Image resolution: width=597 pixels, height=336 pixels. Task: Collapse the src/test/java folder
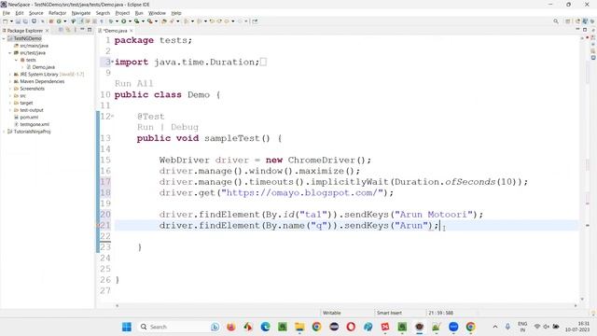[x=10, y=53]
